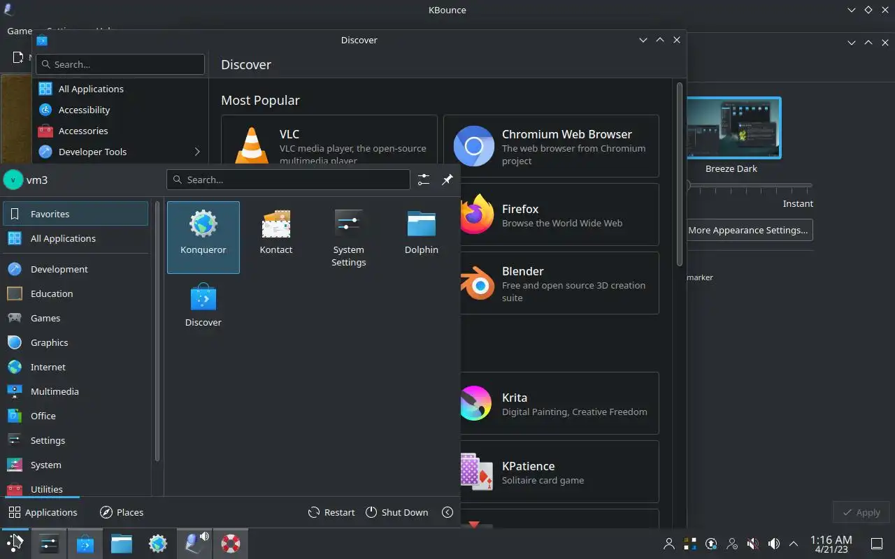
Task: Open the clock showing 1:16 AM
Action: (831, 544)
